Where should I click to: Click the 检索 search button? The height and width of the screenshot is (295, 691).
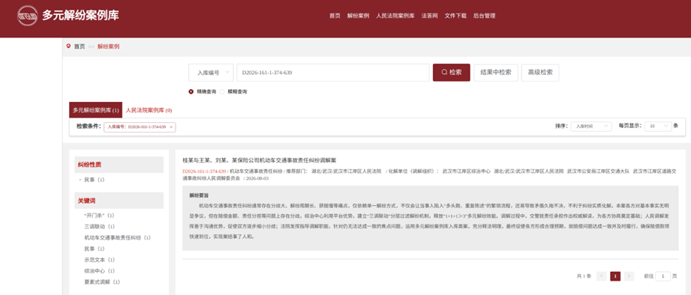[x=451, y=73]
